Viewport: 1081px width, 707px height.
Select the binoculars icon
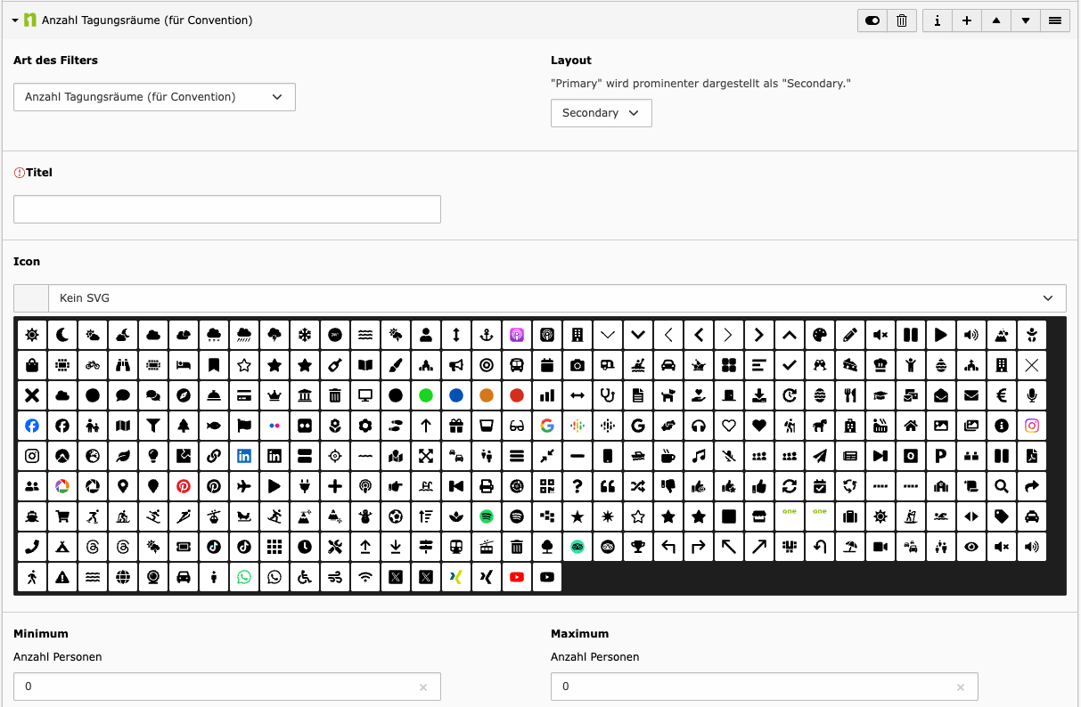tap(123, 365)
